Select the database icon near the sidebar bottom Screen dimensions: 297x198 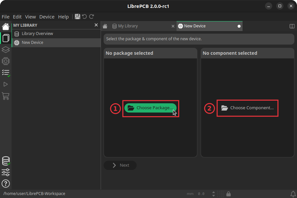5,161
